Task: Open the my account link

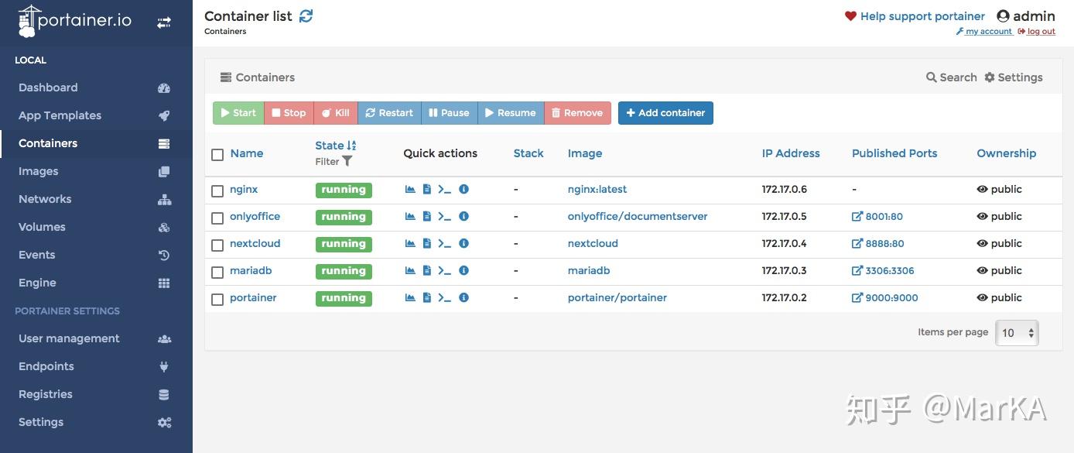Action: pos(984,32)
